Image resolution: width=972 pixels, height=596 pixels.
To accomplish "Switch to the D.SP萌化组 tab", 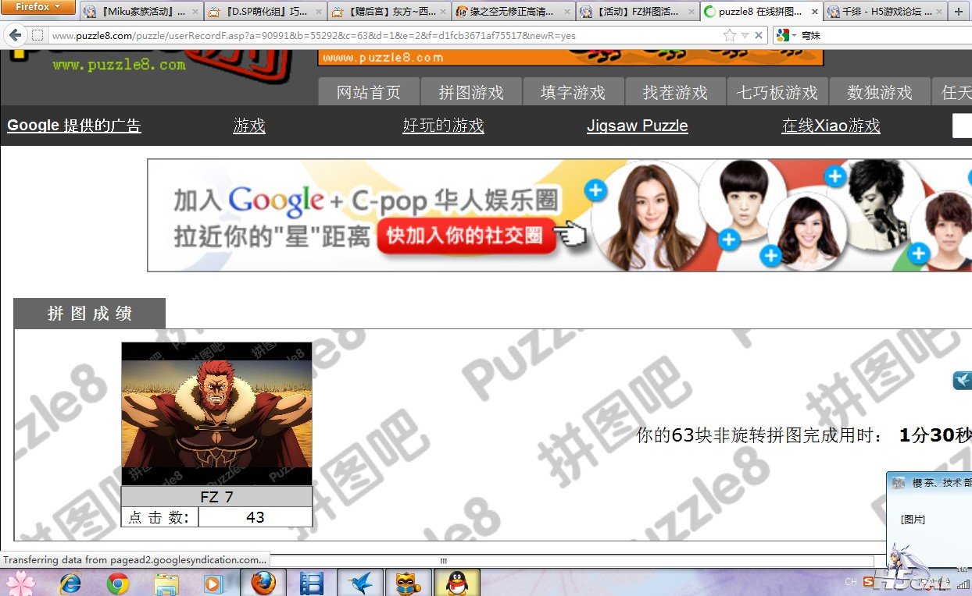I will tap(265, 12).
